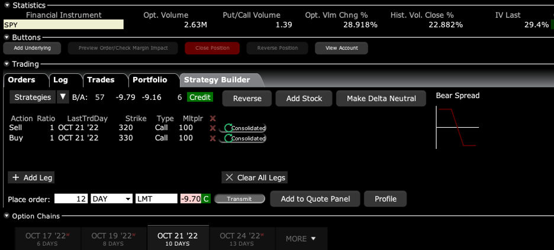Click the Transmit button

tap(240, 199)
